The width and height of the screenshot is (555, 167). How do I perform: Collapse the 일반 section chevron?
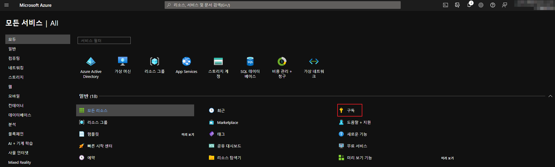550,96
